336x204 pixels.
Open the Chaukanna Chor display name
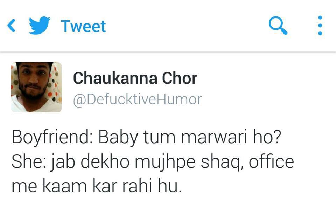[x=135, y=78]
